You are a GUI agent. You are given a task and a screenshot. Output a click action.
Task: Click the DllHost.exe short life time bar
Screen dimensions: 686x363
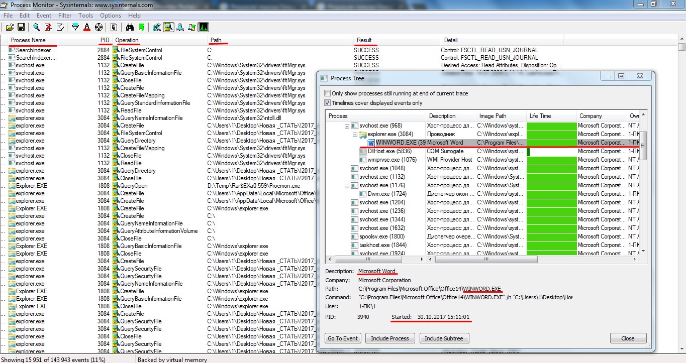(x=528, y=151)
